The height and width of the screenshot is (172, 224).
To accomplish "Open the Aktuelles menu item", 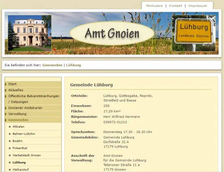I will (33, 90).
